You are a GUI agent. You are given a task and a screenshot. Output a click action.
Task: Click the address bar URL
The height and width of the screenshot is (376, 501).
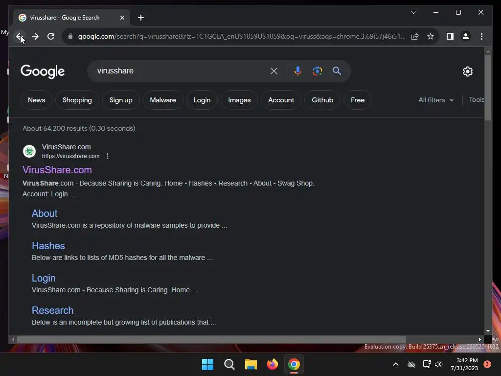[x=242, y=36]
